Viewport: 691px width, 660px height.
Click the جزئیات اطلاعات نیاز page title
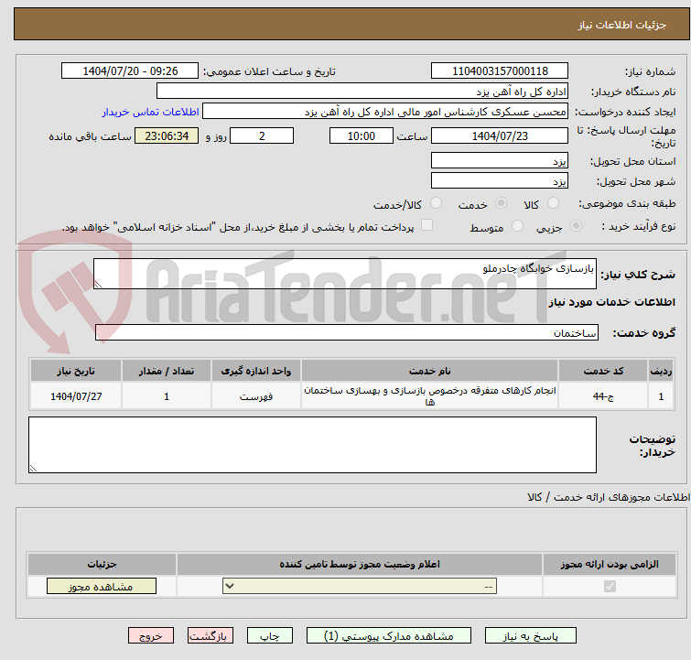(622, 25)
